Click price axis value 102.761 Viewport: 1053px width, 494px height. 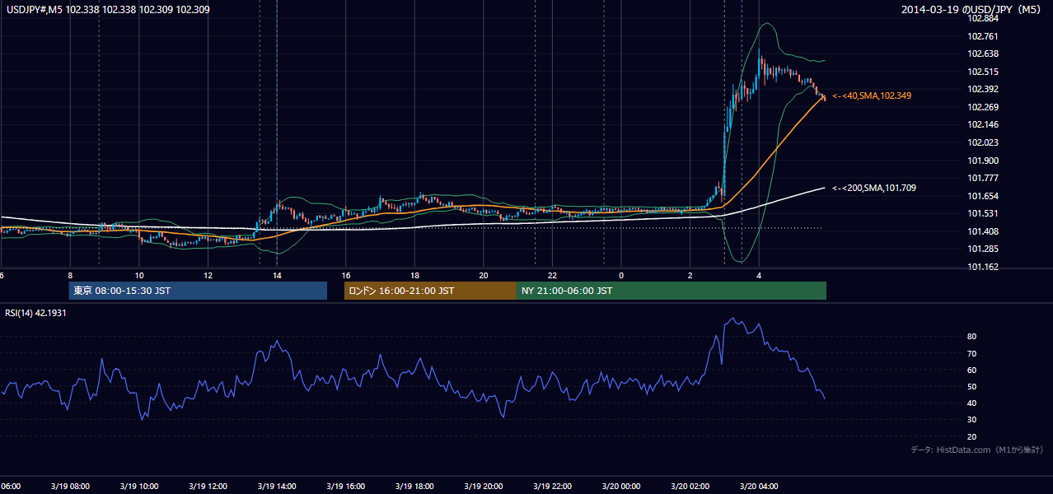[982, 36]
